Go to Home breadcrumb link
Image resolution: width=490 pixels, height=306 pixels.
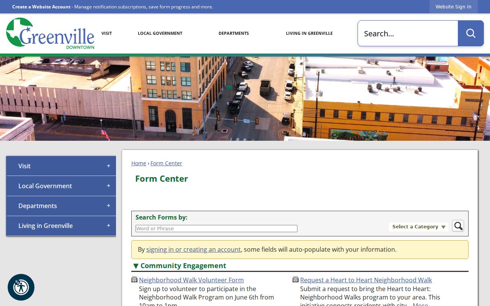(x=139, y=163)
